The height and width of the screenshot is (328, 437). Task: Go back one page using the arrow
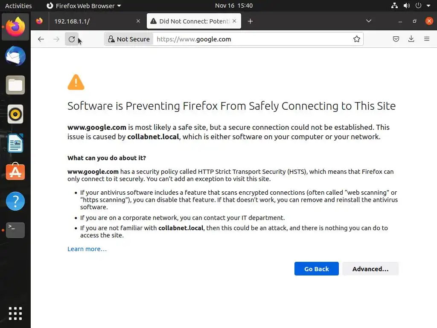coord(41,39)
